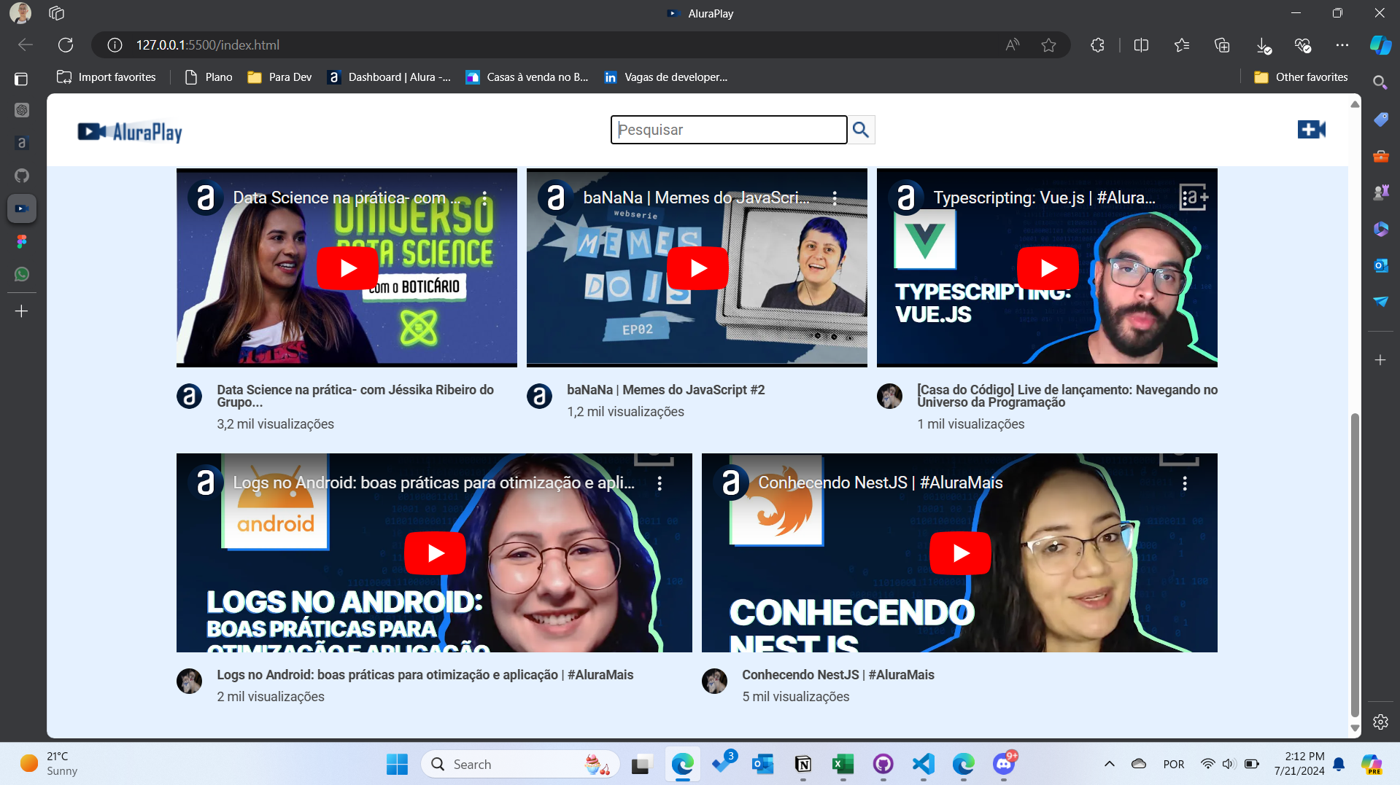This screenshot has height=785, width=1400.
Task: Add page to favorites with star icon
Action: [1048, 45]
